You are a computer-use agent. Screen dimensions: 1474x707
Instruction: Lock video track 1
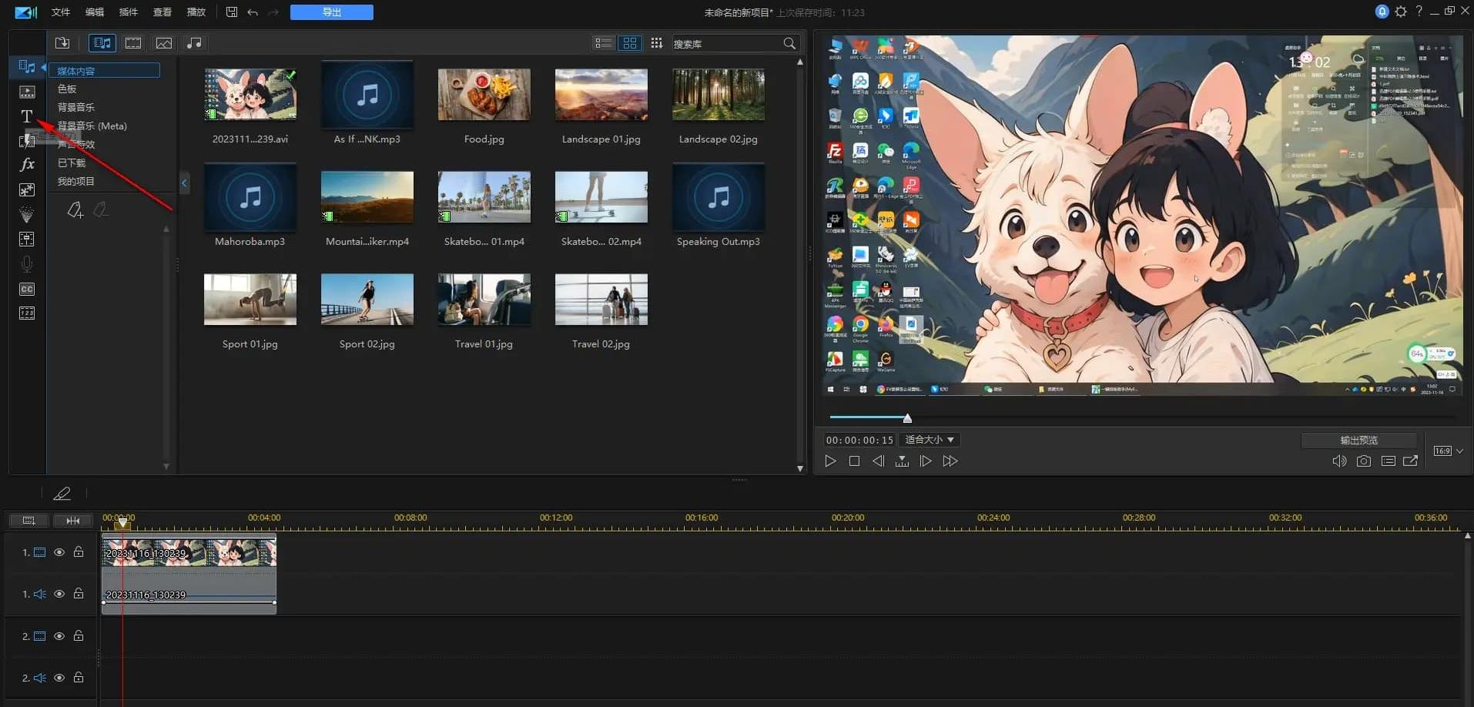[x=79, y=551]
